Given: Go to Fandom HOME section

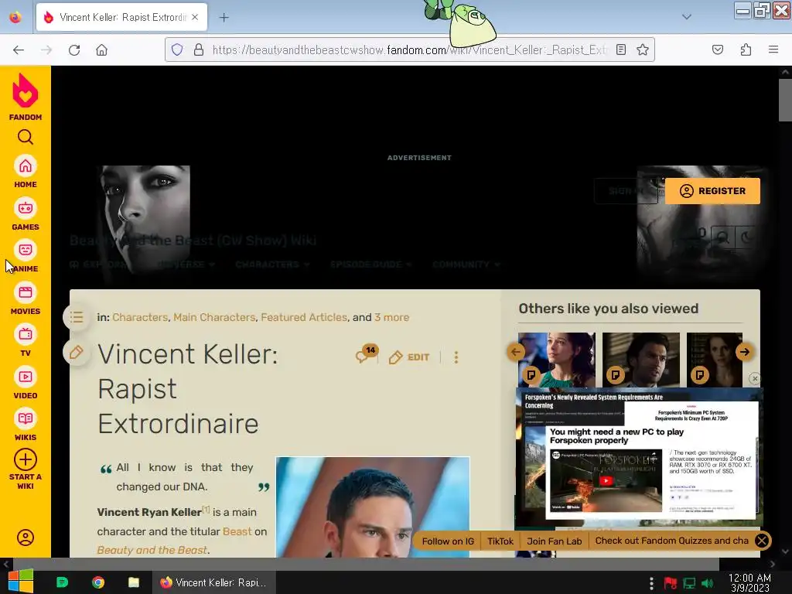Looking at the screenshot, I should tap(26, 172).
